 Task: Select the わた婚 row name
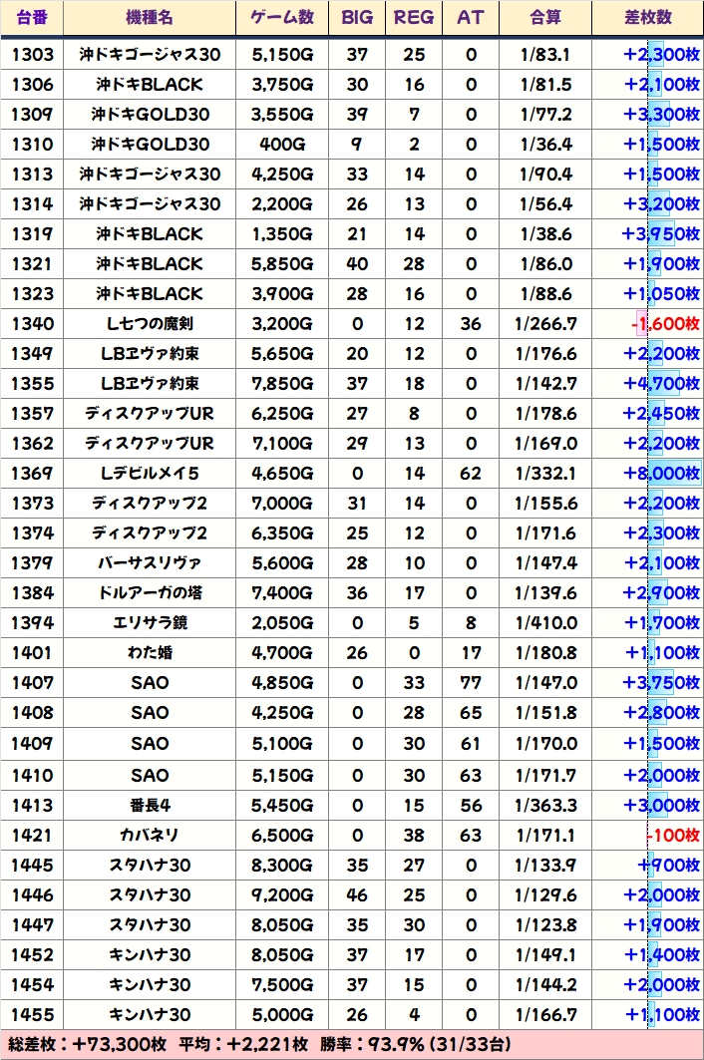tap(150, 653)
